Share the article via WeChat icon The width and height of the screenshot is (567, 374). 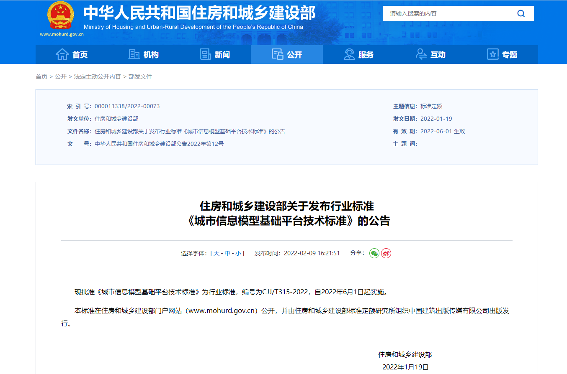pos(374,253)
